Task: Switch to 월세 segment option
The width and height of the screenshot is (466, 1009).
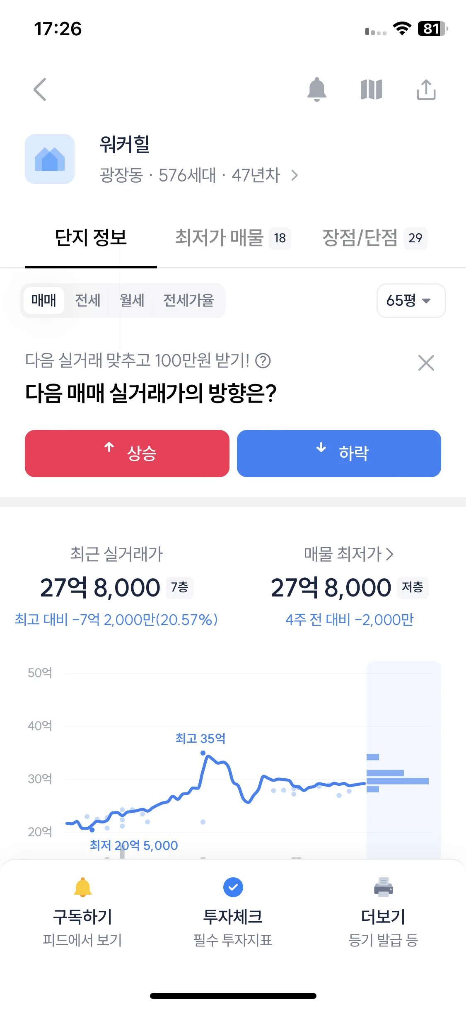Action: click(132, 300)
